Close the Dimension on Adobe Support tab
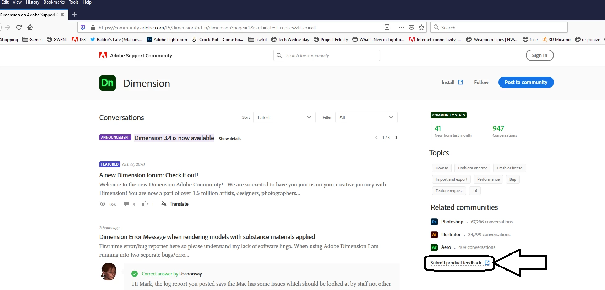 pyautogui.click(x=62, y=15)
